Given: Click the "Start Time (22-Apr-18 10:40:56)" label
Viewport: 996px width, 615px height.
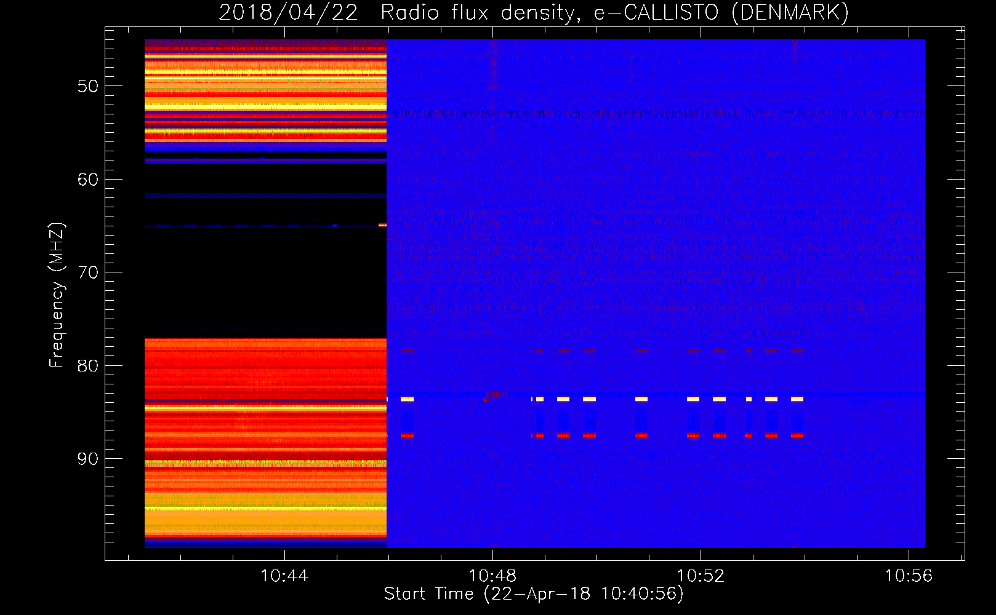Looking at the screenshot, I should (x=534, y=594).
